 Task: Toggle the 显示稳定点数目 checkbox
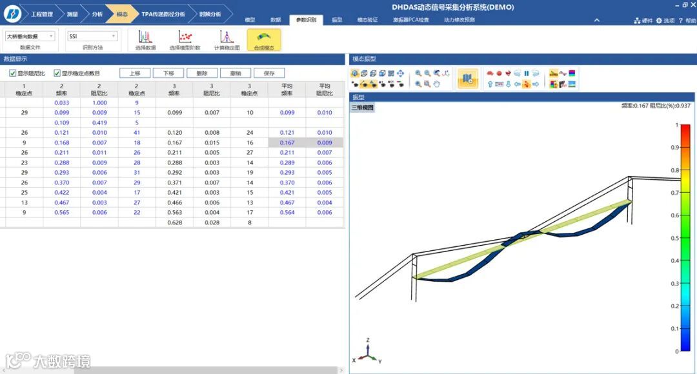(x=57, y=74)
